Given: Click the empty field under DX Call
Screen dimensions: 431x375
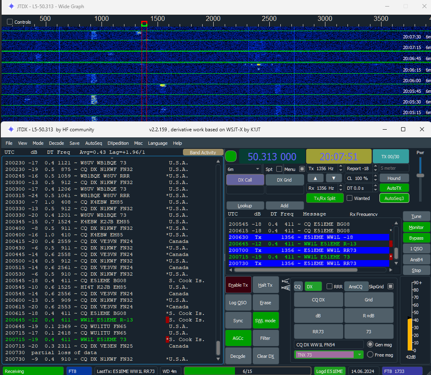Looking at the screenshot, I should 245,190.
